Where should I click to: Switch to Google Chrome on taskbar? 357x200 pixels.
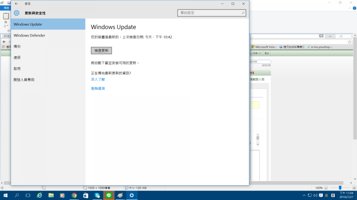(74, 195)
